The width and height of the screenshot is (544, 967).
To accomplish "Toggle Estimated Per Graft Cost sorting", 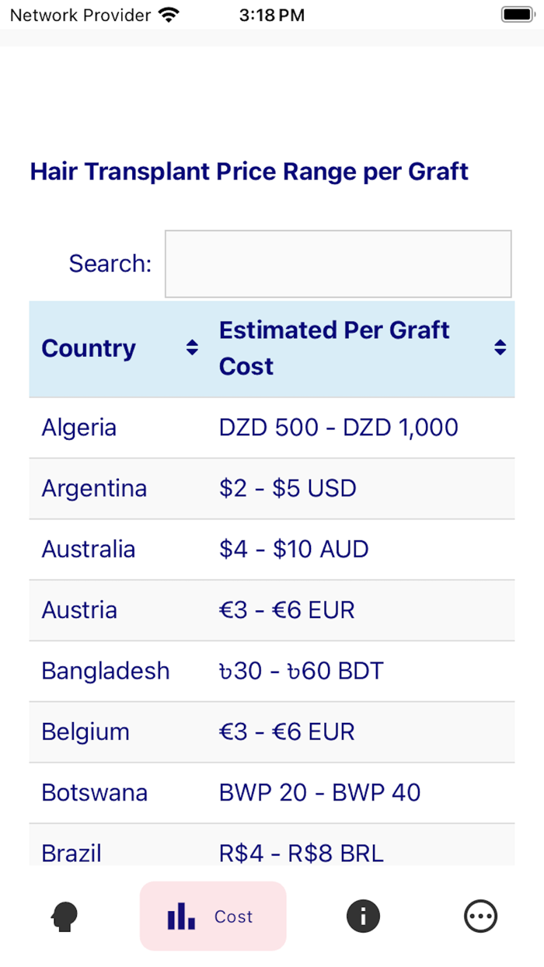I will tap(500, 348).
